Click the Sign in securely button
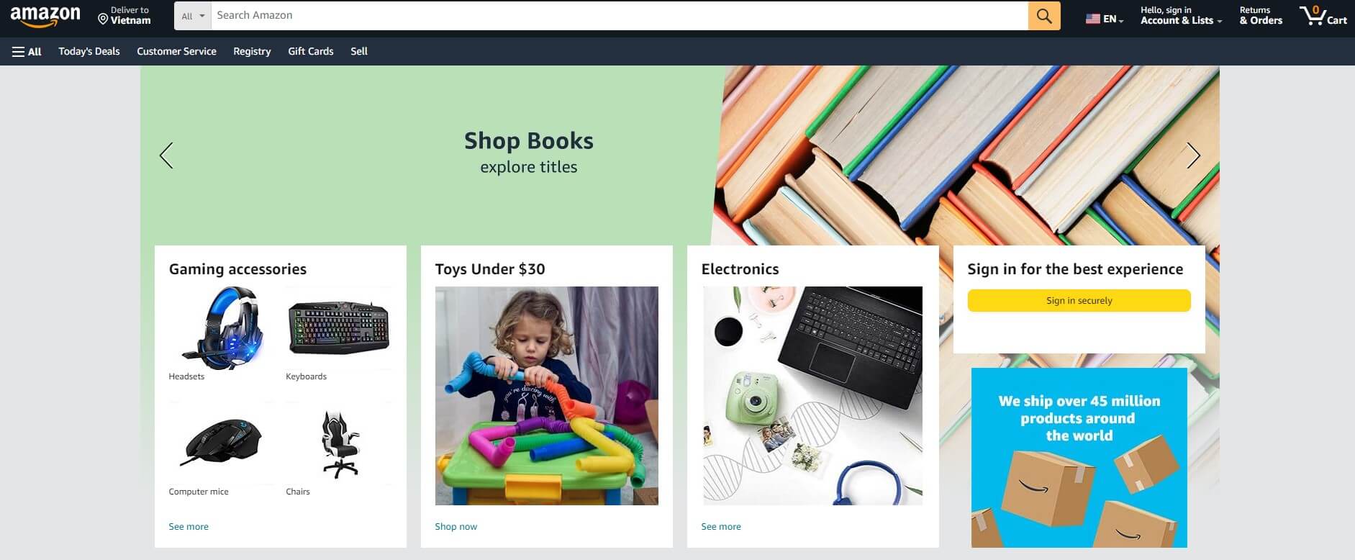This screenshot has width=1355, height=560. point(1079,301)
